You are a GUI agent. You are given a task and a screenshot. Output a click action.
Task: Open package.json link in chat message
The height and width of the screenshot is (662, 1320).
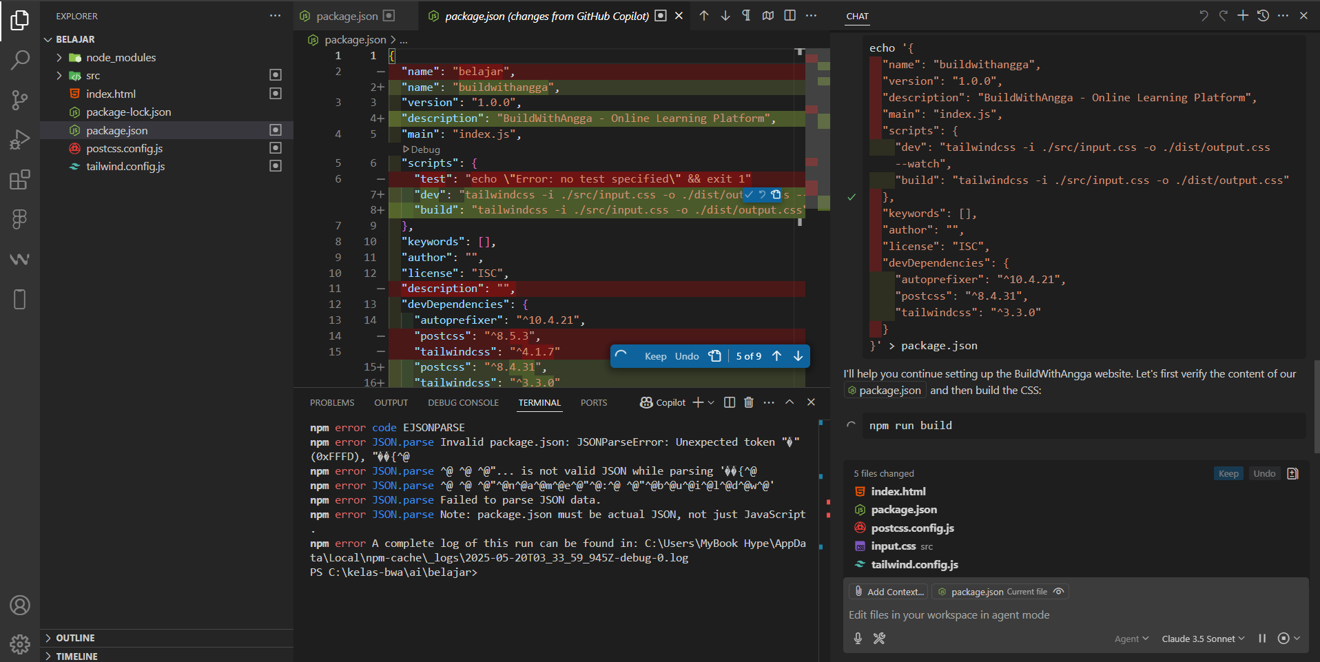885,391
